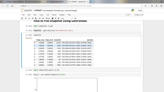
Task: Click household value 23456 in row 1
Action: pyautogui.click(x=59, y=46)
